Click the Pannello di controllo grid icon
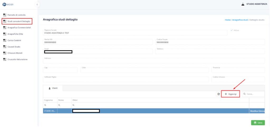Screen dimensions: 270x127 (5, 15)
